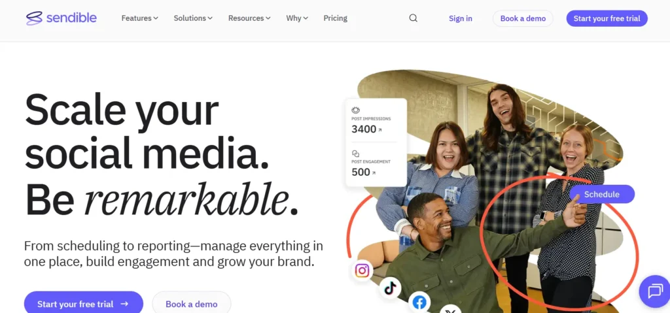Click the Instagram icon

[x=362, y=271]
